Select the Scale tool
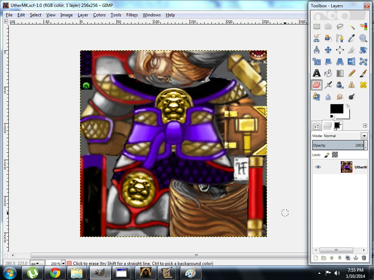Screen dimensions: 374x280 pyautogui.click(x=317, y=61)
